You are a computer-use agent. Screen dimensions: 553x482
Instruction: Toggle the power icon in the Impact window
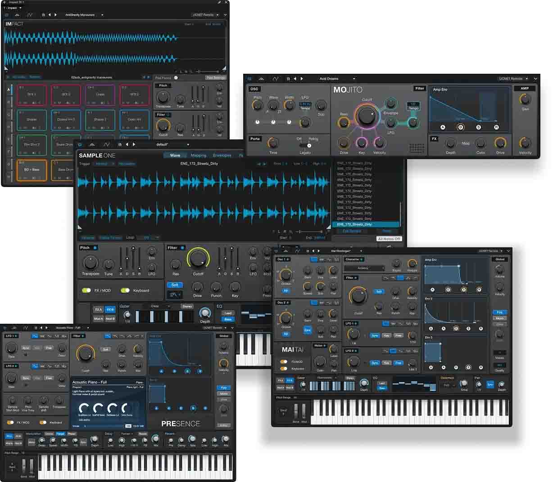[x=7, y=15]
